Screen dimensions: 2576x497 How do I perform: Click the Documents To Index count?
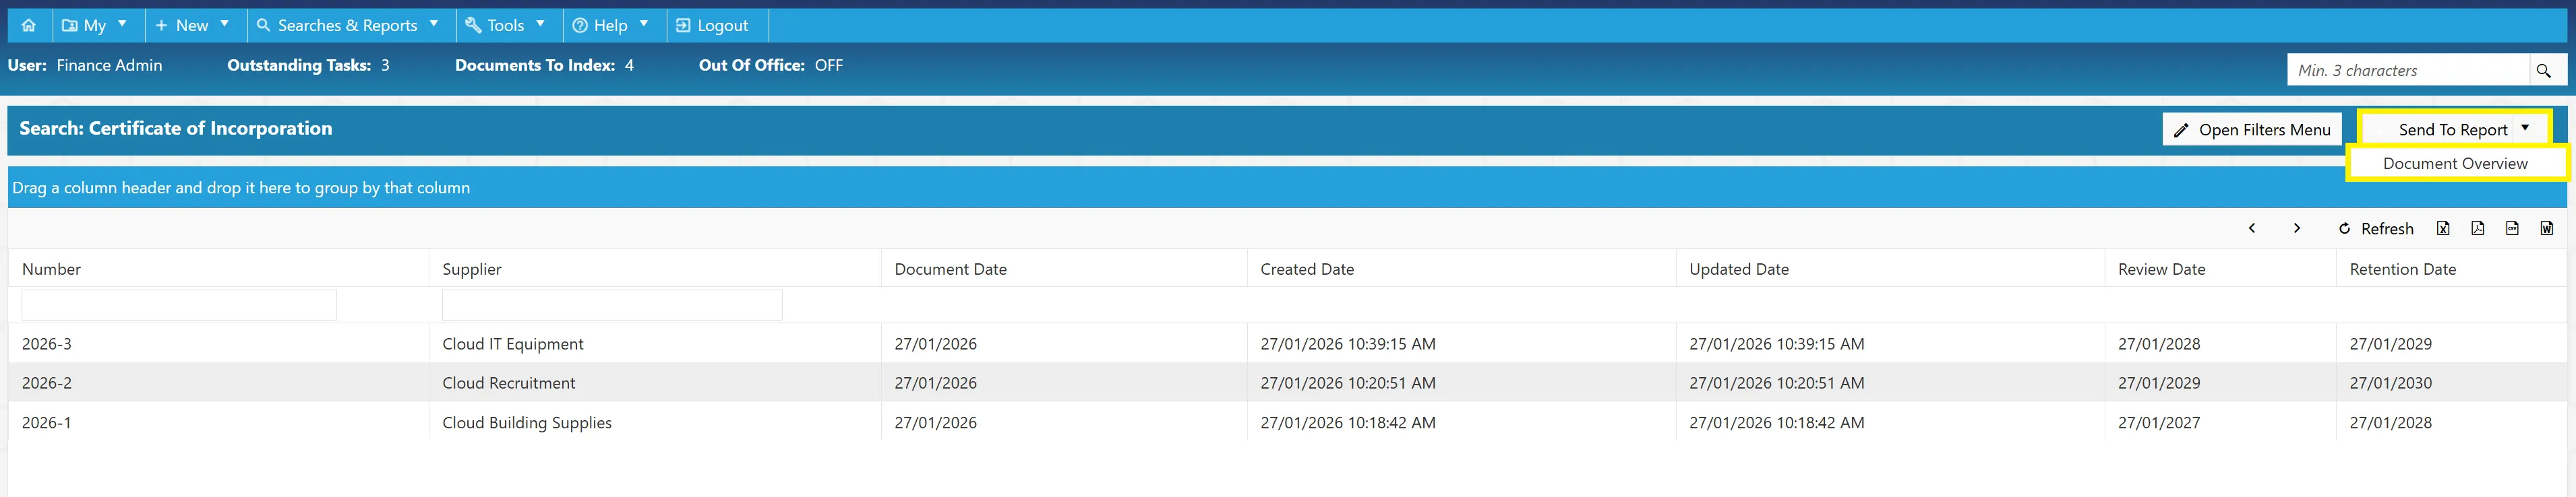[x=629, y=66]
